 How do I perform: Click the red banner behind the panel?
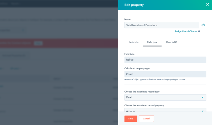tap(59, 43)
